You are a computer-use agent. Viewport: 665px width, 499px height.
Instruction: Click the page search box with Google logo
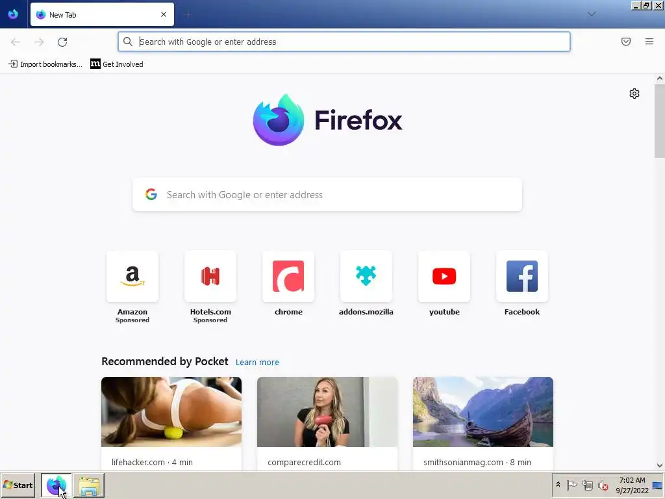click(327, 194)
